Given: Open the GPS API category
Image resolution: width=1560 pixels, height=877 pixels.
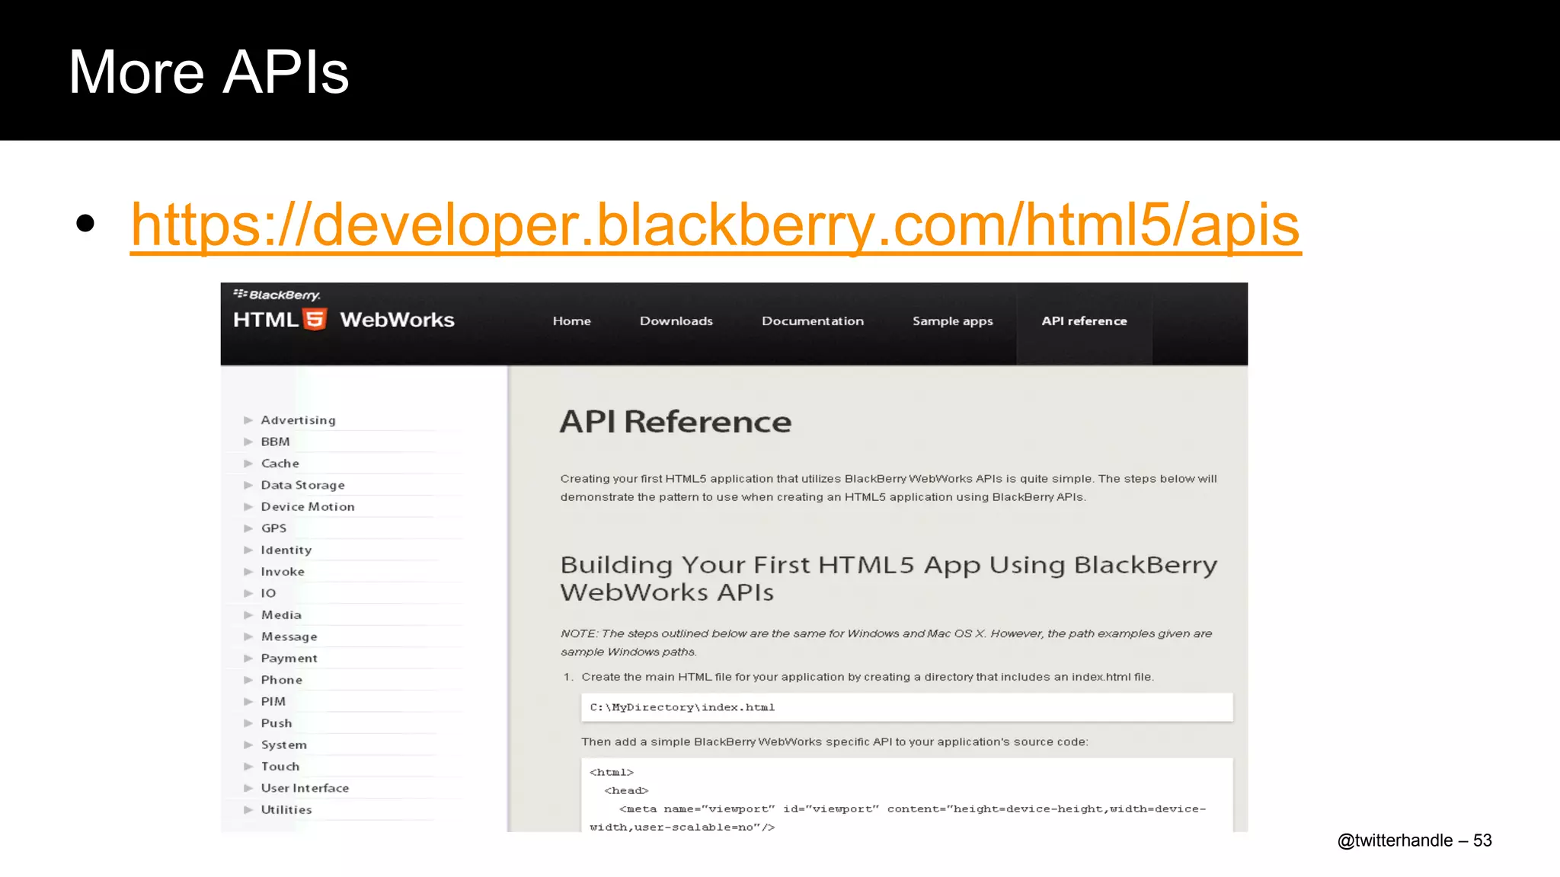Looking at the screenshot, I should coord(273,528).
